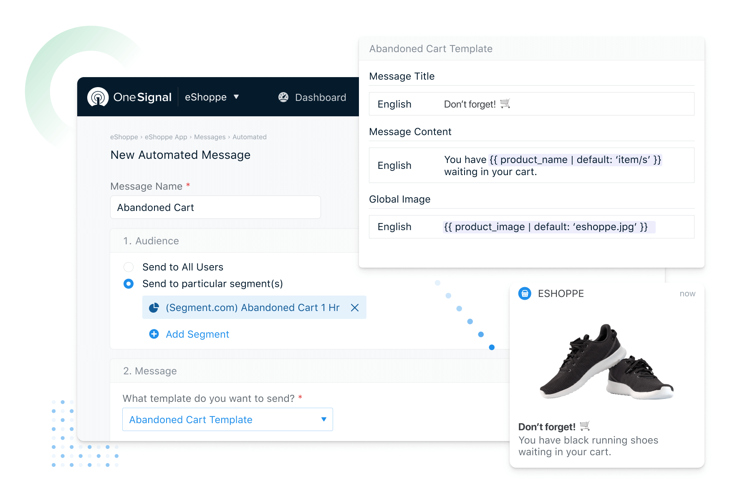This screenshot has height=504, width=740.
Task: Go to eShoppe breadcrumb link
Action: [124, 137]
